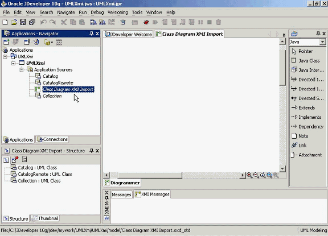This screenshot has width=328, height=236.
Task: Click the garbage collection trash icon
Action: 219,22
